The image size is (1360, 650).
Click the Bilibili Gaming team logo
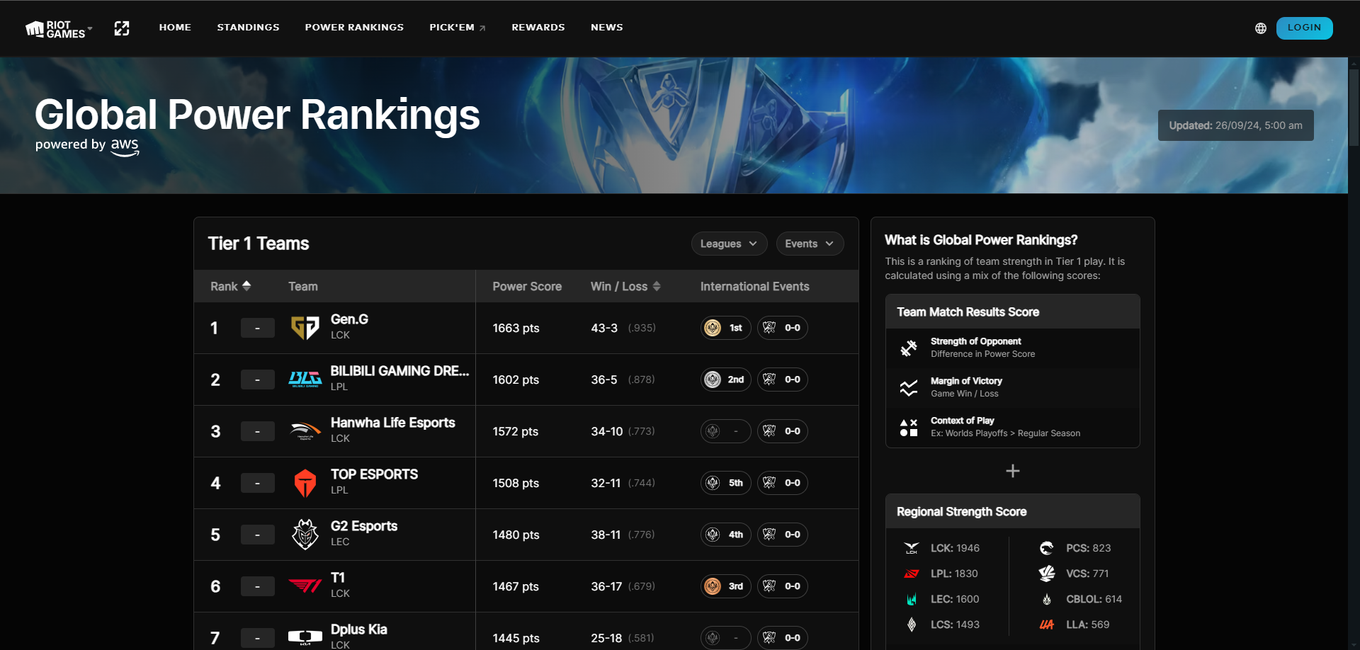(305, 380)
